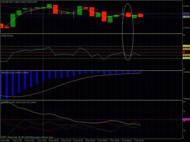Click the -0.00026 MACD scale value
Image resolution: width=190 pixels, height=142 pixels.
[x=186, y=72]
